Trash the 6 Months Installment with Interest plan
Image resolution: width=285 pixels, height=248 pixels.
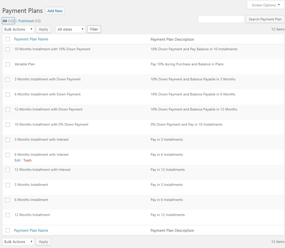click(27, 160)
